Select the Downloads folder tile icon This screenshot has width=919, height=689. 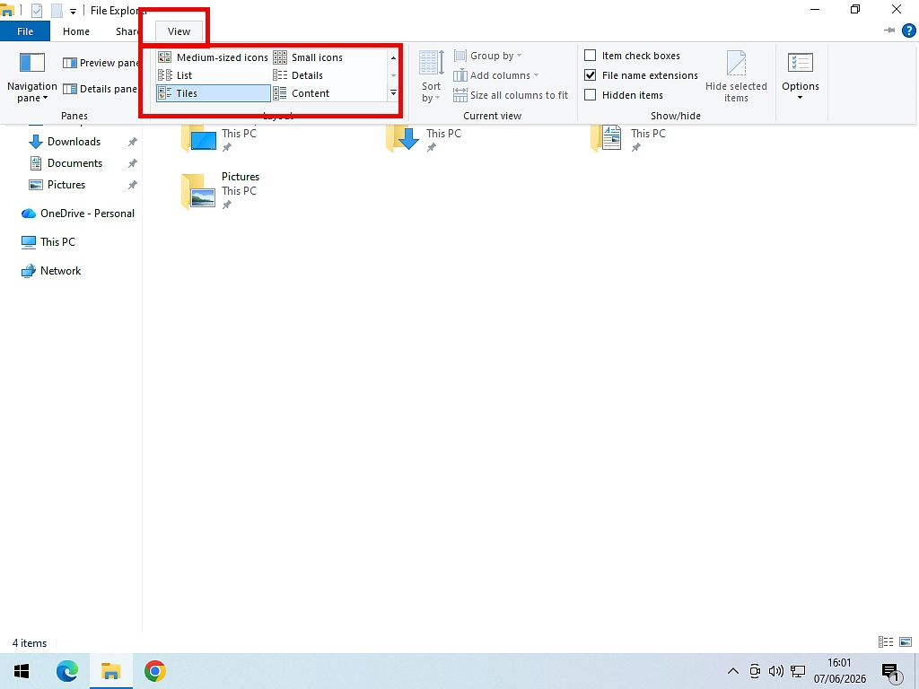pyautogui.click(x=403, y=138)
